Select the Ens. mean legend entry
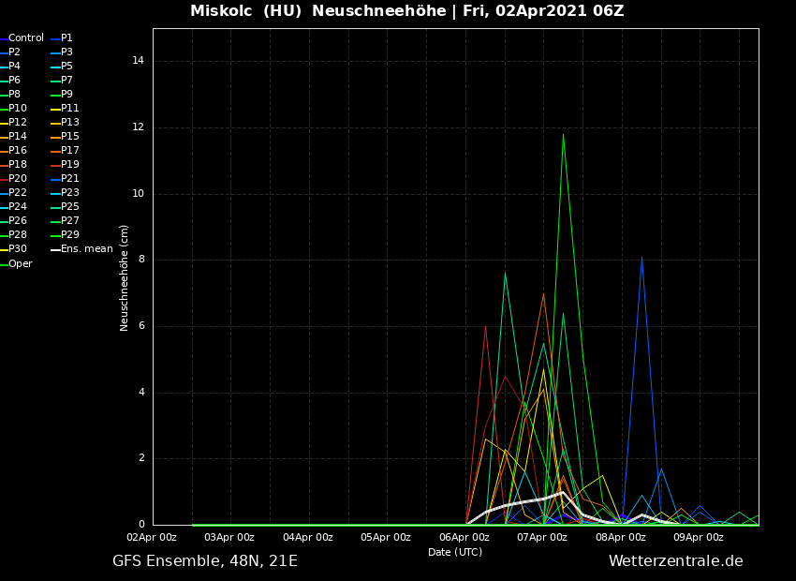The height and width of the screenshot is (581, 796). tap(86, 249)
